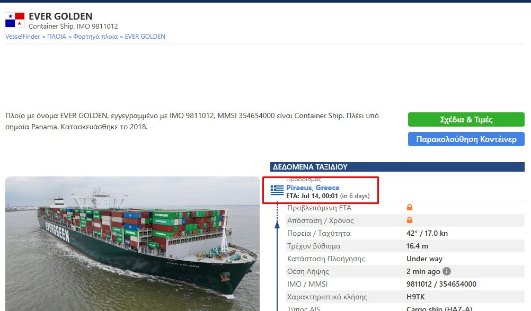531x311 pixels.
Task: Open the VesselFinder breadcrumb link
Action: pyautogui.click(x=23, y=37)
